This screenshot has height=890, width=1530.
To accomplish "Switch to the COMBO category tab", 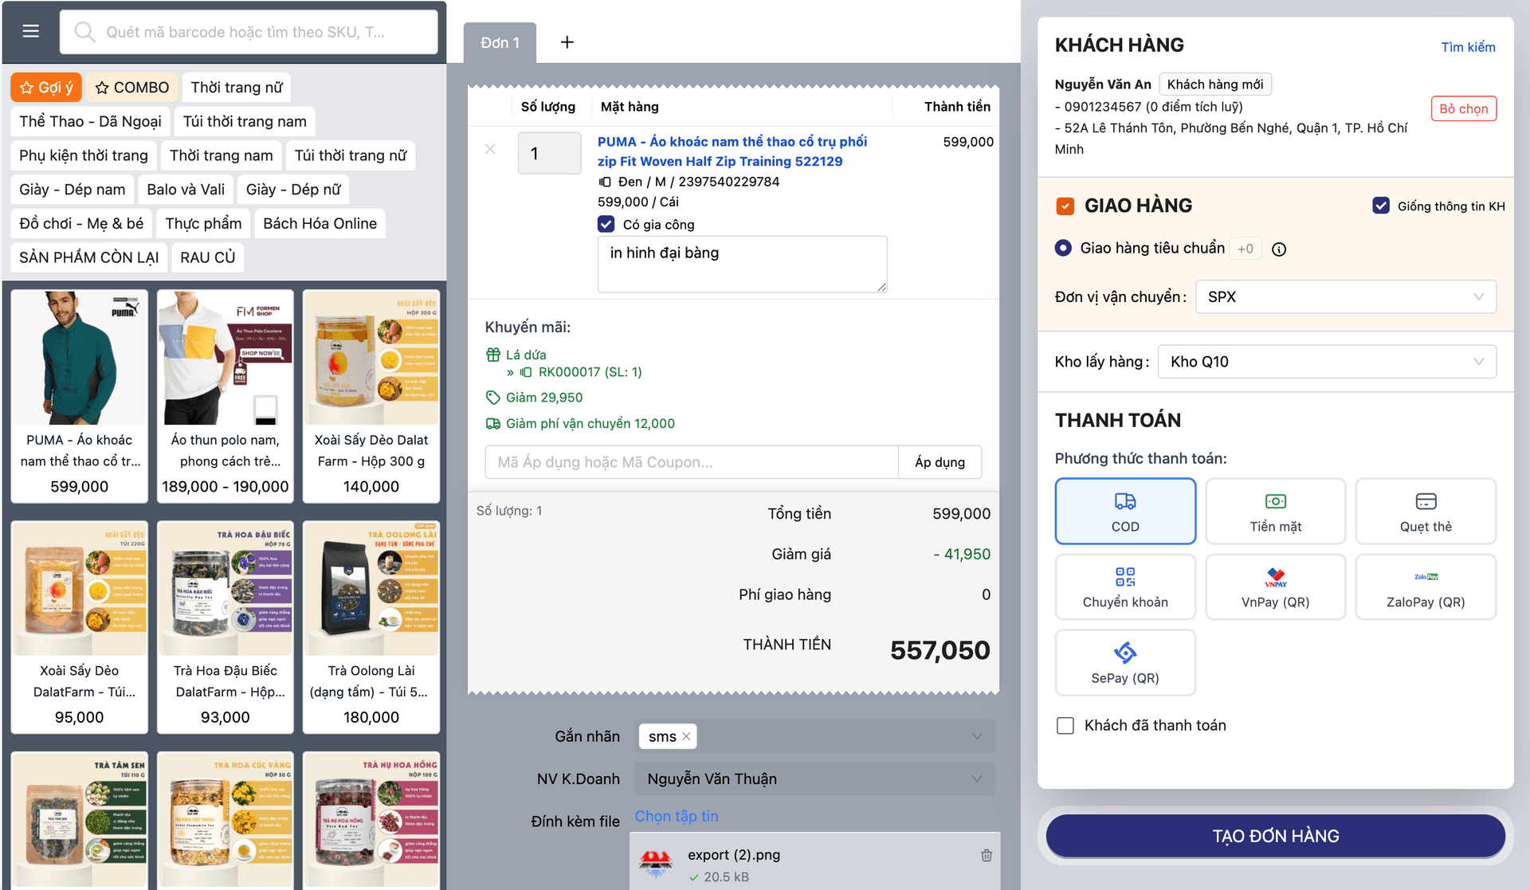I will 132,88.
